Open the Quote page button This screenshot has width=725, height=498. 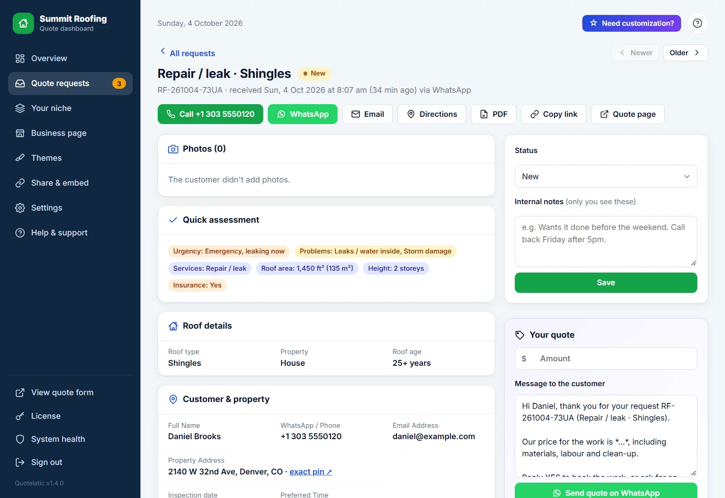point(628,114)
